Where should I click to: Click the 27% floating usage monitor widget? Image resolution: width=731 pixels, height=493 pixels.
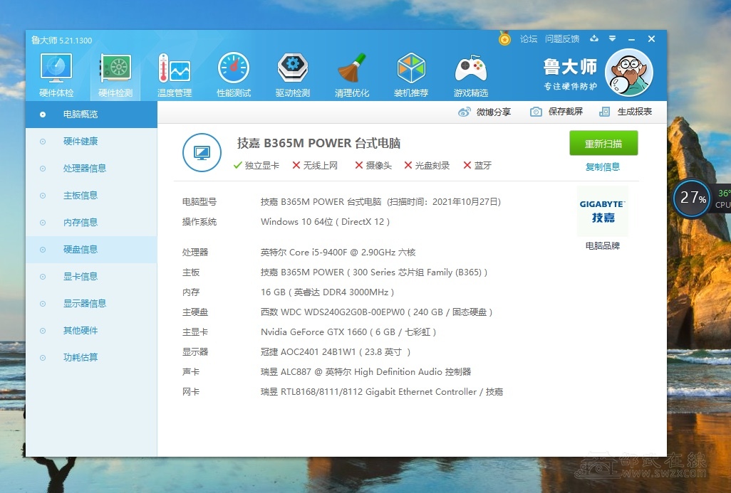pos(693,198)
